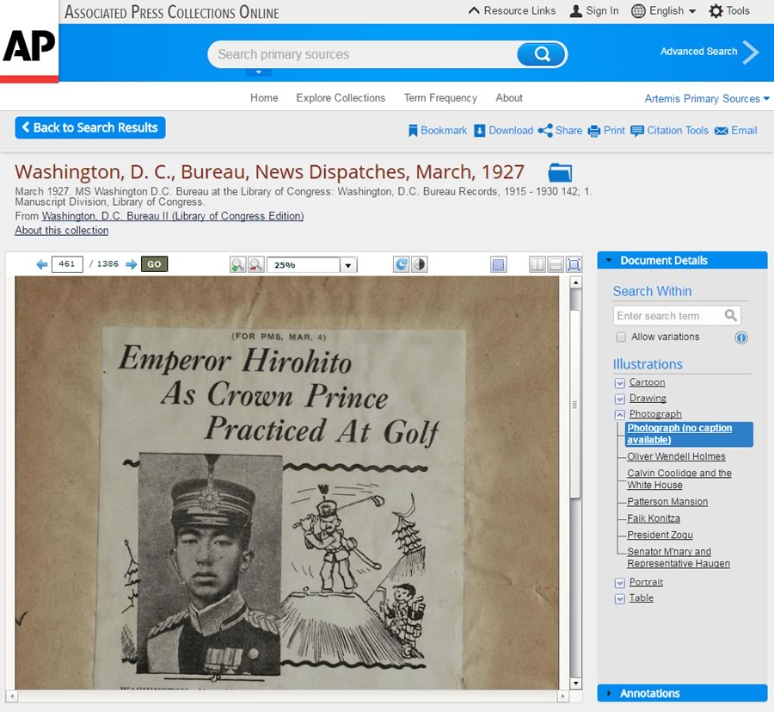Click the globe language icon
The width and height of the screenshot is (774, 712).
pyautogui.click(x=638, y=11)
